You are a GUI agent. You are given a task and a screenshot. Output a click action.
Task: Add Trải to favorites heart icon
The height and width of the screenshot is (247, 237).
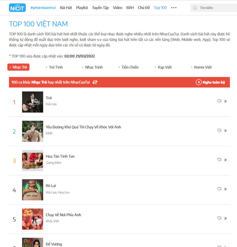click(x=219, y=101)
